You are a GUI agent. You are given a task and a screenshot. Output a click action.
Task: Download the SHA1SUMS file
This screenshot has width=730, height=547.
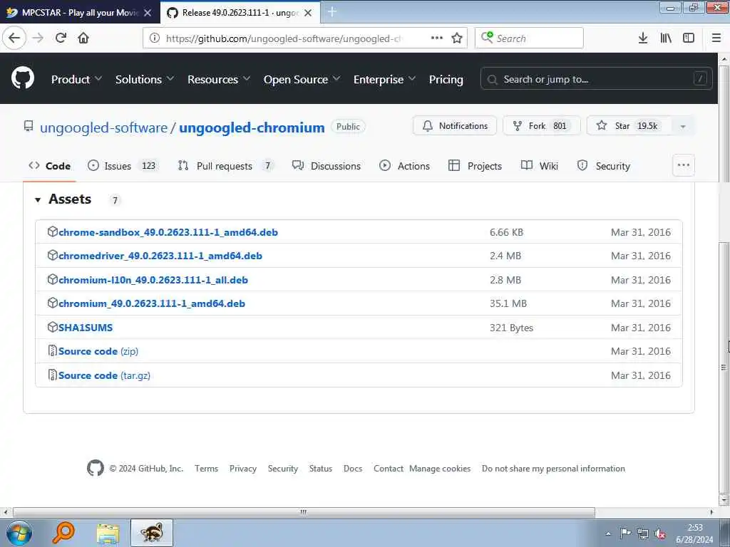[86, 328]
